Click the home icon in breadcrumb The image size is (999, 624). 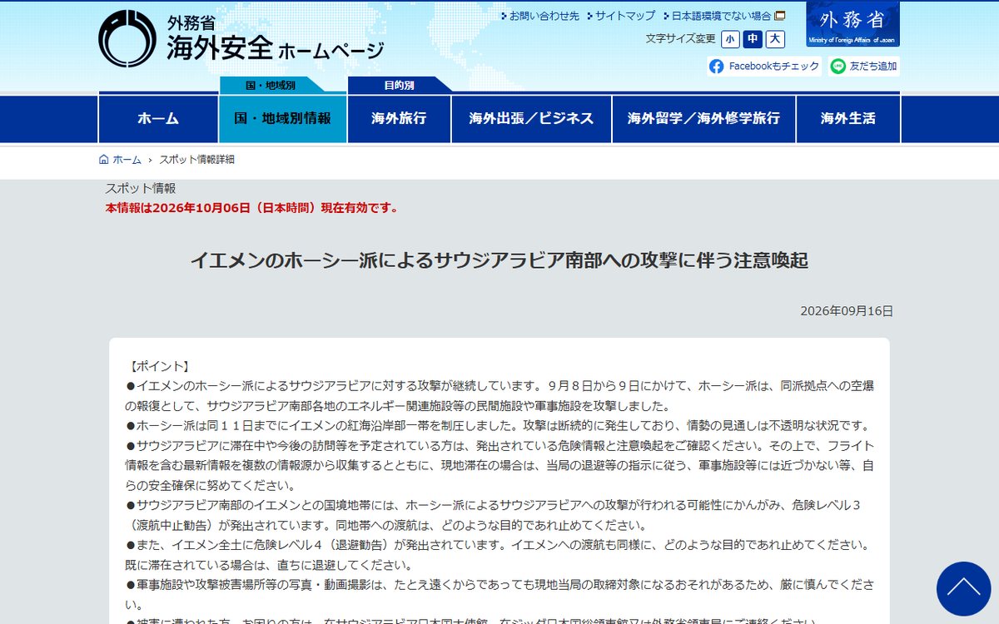click(104, 160)
